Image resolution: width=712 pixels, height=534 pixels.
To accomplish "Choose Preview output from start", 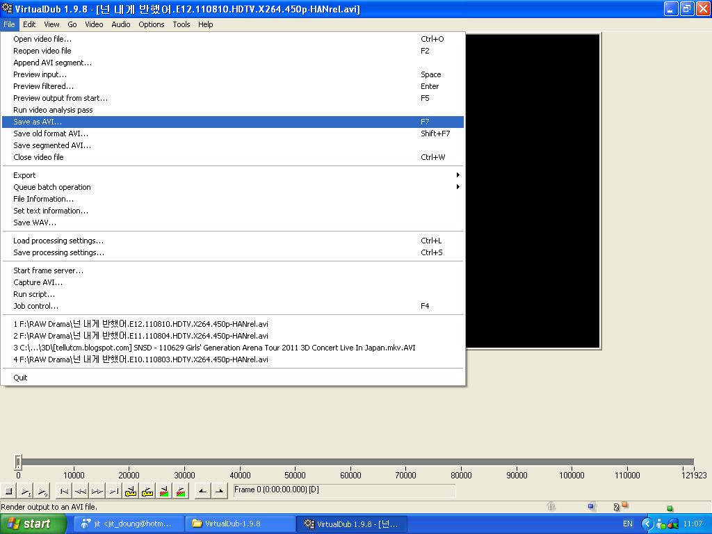I will 233,97.
